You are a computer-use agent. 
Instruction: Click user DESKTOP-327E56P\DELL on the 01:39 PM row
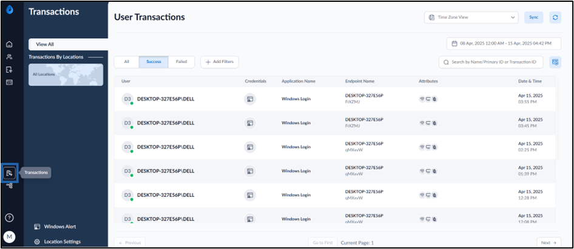[x=166, y=171]
